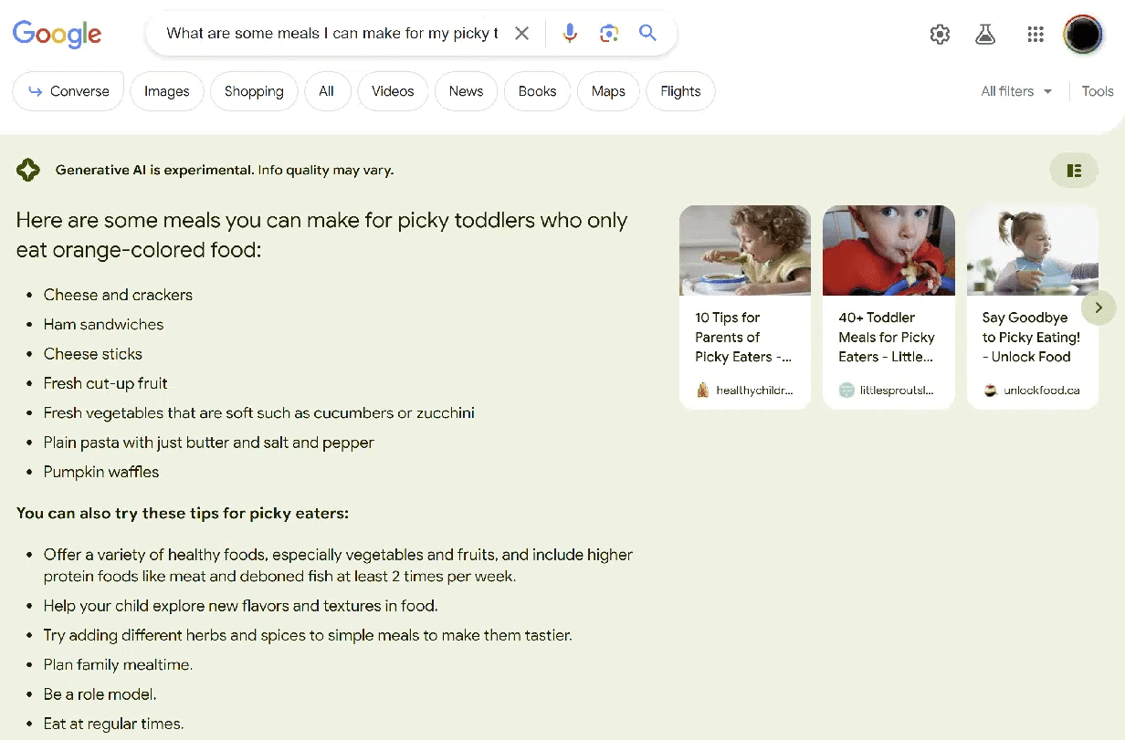The image size is (1125, 740).
Task: Open the Google account profile avatar
Action: click(1083, 35)
